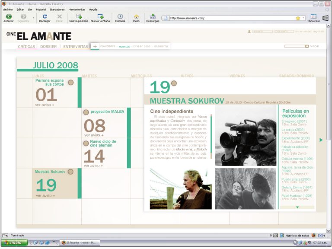Image resolution: width=332 pixels, height=249 pixels.
Task: Go to the DOSSIER section
Action: 48,47
